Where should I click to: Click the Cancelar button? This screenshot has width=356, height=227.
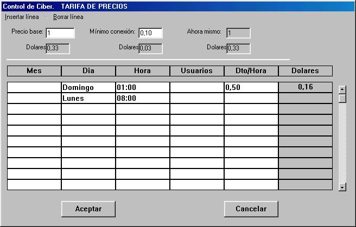tap(251, 209)
